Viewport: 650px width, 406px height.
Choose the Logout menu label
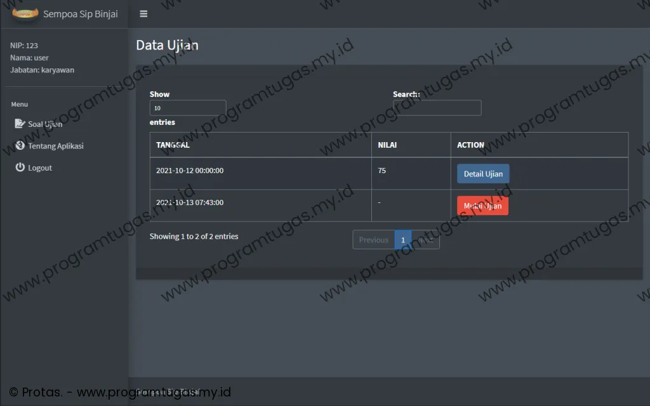(40, 168)
